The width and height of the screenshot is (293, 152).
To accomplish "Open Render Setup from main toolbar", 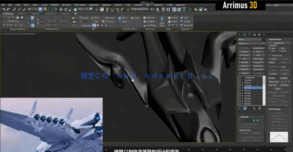I will [x=195, y=9].
